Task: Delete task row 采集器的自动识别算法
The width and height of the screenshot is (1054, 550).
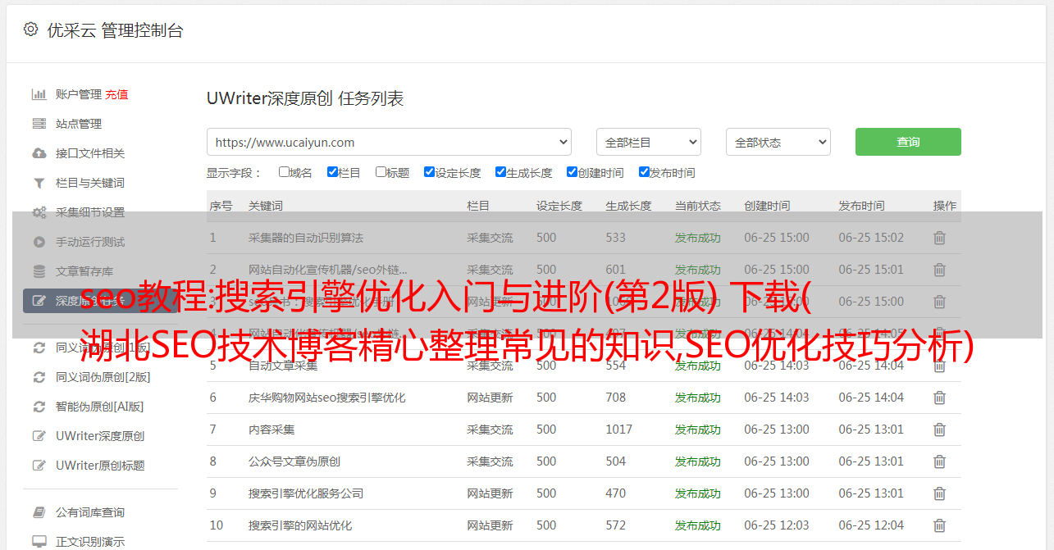Action: (939, 238)
